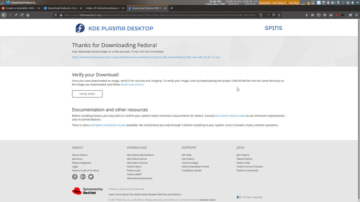Open Ask Fedora support link

(188, 159)
